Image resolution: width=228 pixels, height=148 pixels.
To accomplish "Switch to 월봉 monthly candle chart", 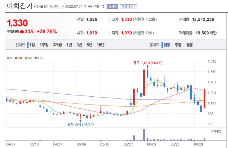I will coord(190,45).
